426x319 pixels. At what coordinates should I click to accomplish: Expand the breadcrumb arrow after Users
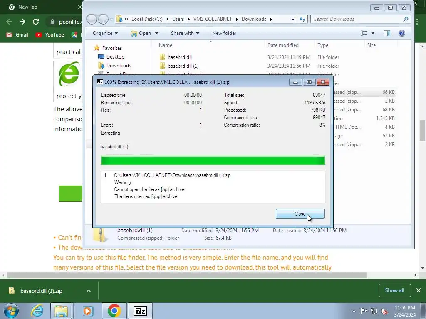[188, 19]
